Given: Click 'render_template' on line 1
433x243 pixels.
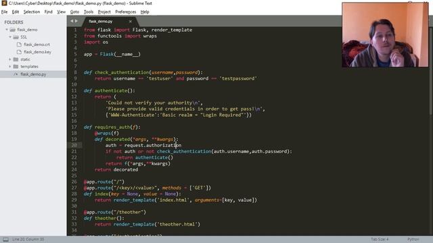Looking at the screenshot, I should [172, 30].
